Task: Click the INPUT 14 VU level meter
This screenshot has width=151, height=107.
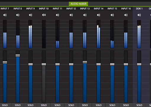Action: (x=98, y=34)
